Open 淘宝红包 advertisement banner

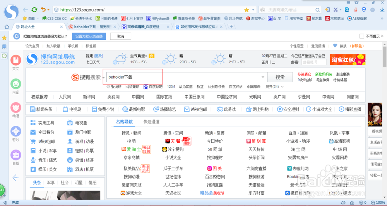click(x=348, y=59)
